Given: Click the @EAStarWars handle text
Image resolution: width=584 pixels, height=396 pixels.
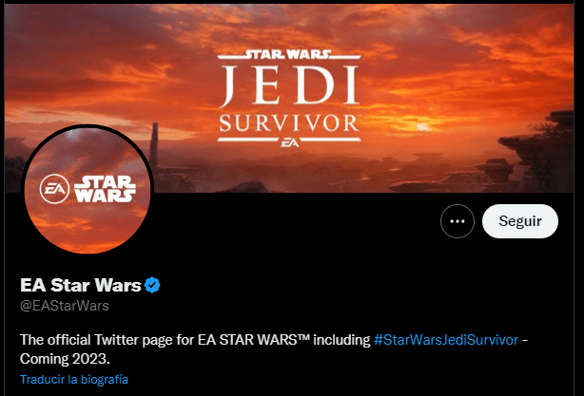Looking at the screenshot, I should pos(65,306).
